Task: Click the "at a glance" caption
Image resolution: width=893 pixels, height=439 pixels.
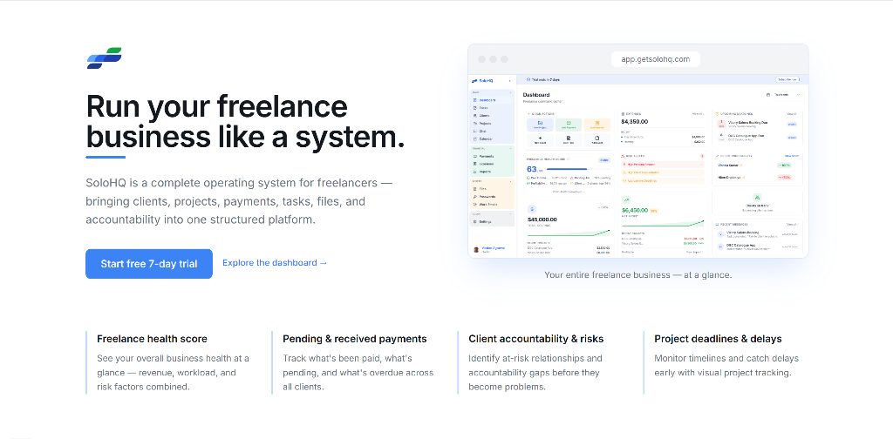Action: click(x=637, y=274)
